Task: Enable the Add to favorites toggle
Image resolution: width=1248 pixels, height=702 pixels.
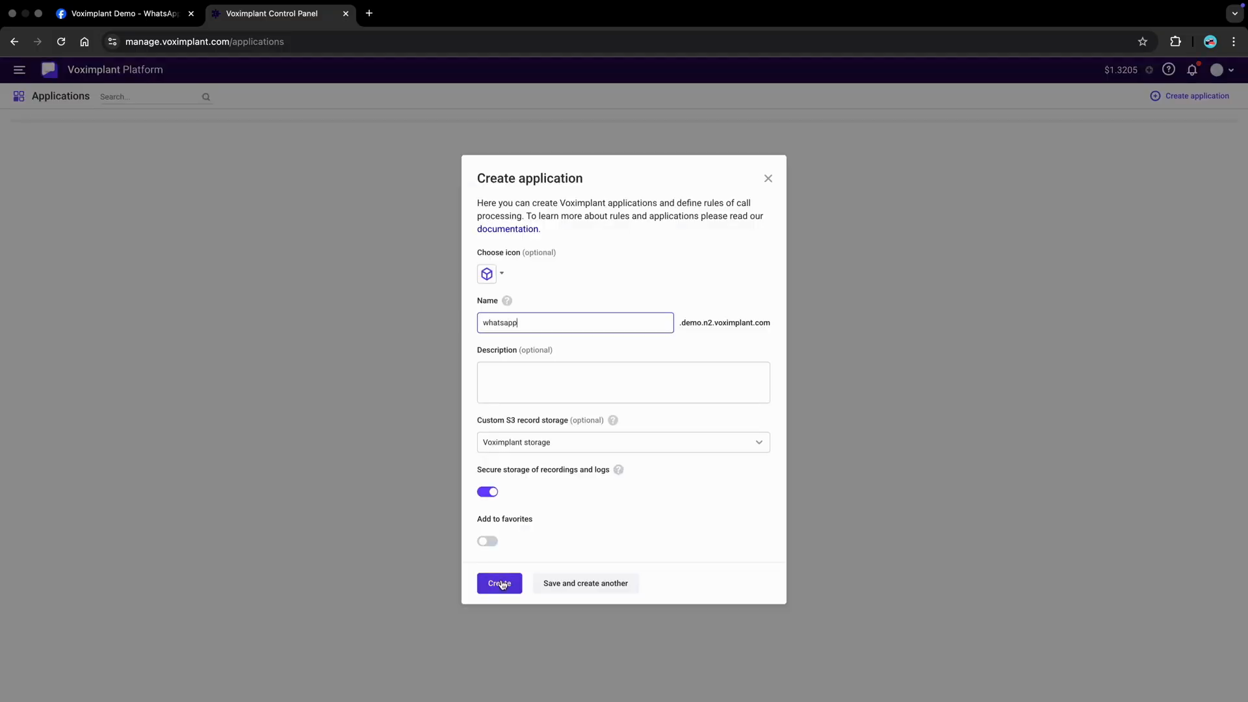Action: (487, 541)
